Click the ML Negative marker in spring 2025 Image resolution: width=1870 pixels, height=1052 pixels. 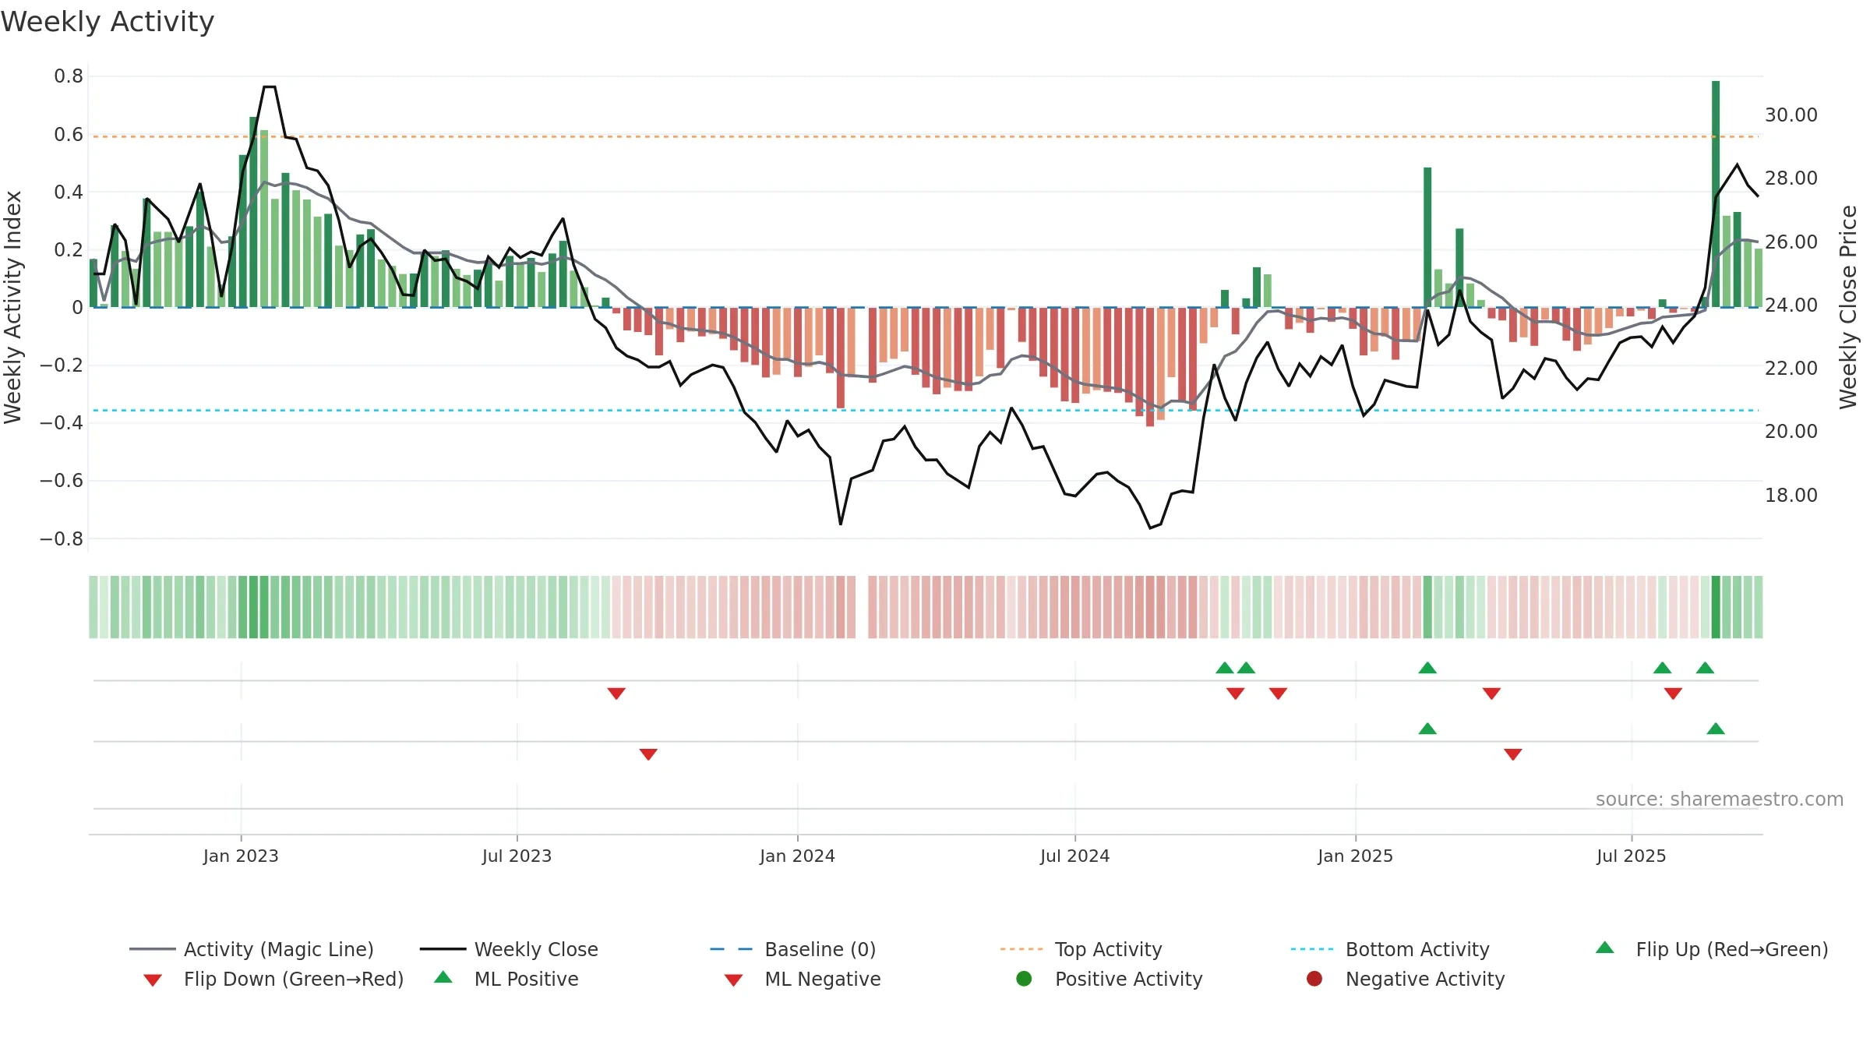(x=1513, y=754)
